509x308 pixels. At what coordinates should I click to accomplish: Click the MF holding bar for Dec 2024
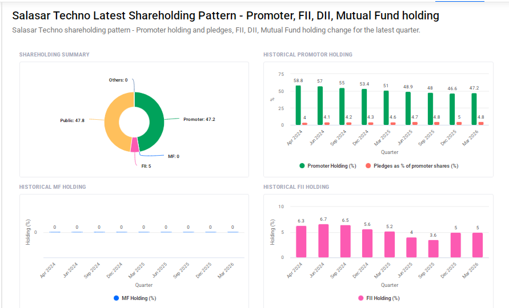click(x=122, y=232)
